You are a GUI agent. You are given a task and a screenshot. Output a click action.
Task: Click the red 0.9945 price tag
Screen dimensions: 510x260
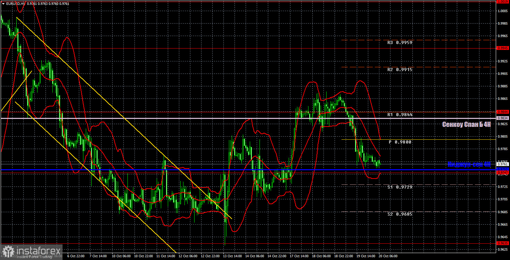(503, 48)
